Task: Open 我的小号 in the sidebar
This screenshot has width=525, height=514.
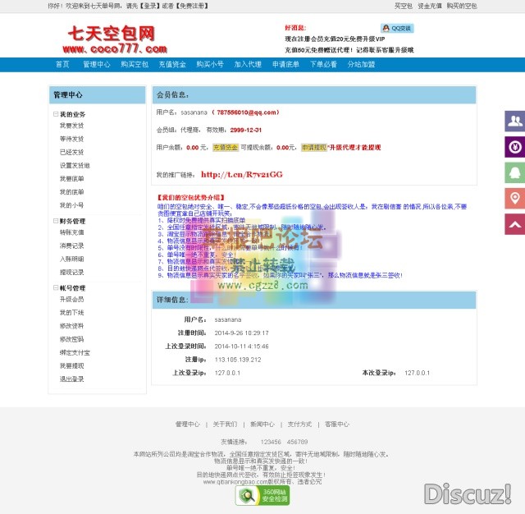Action: pos(71,205)
